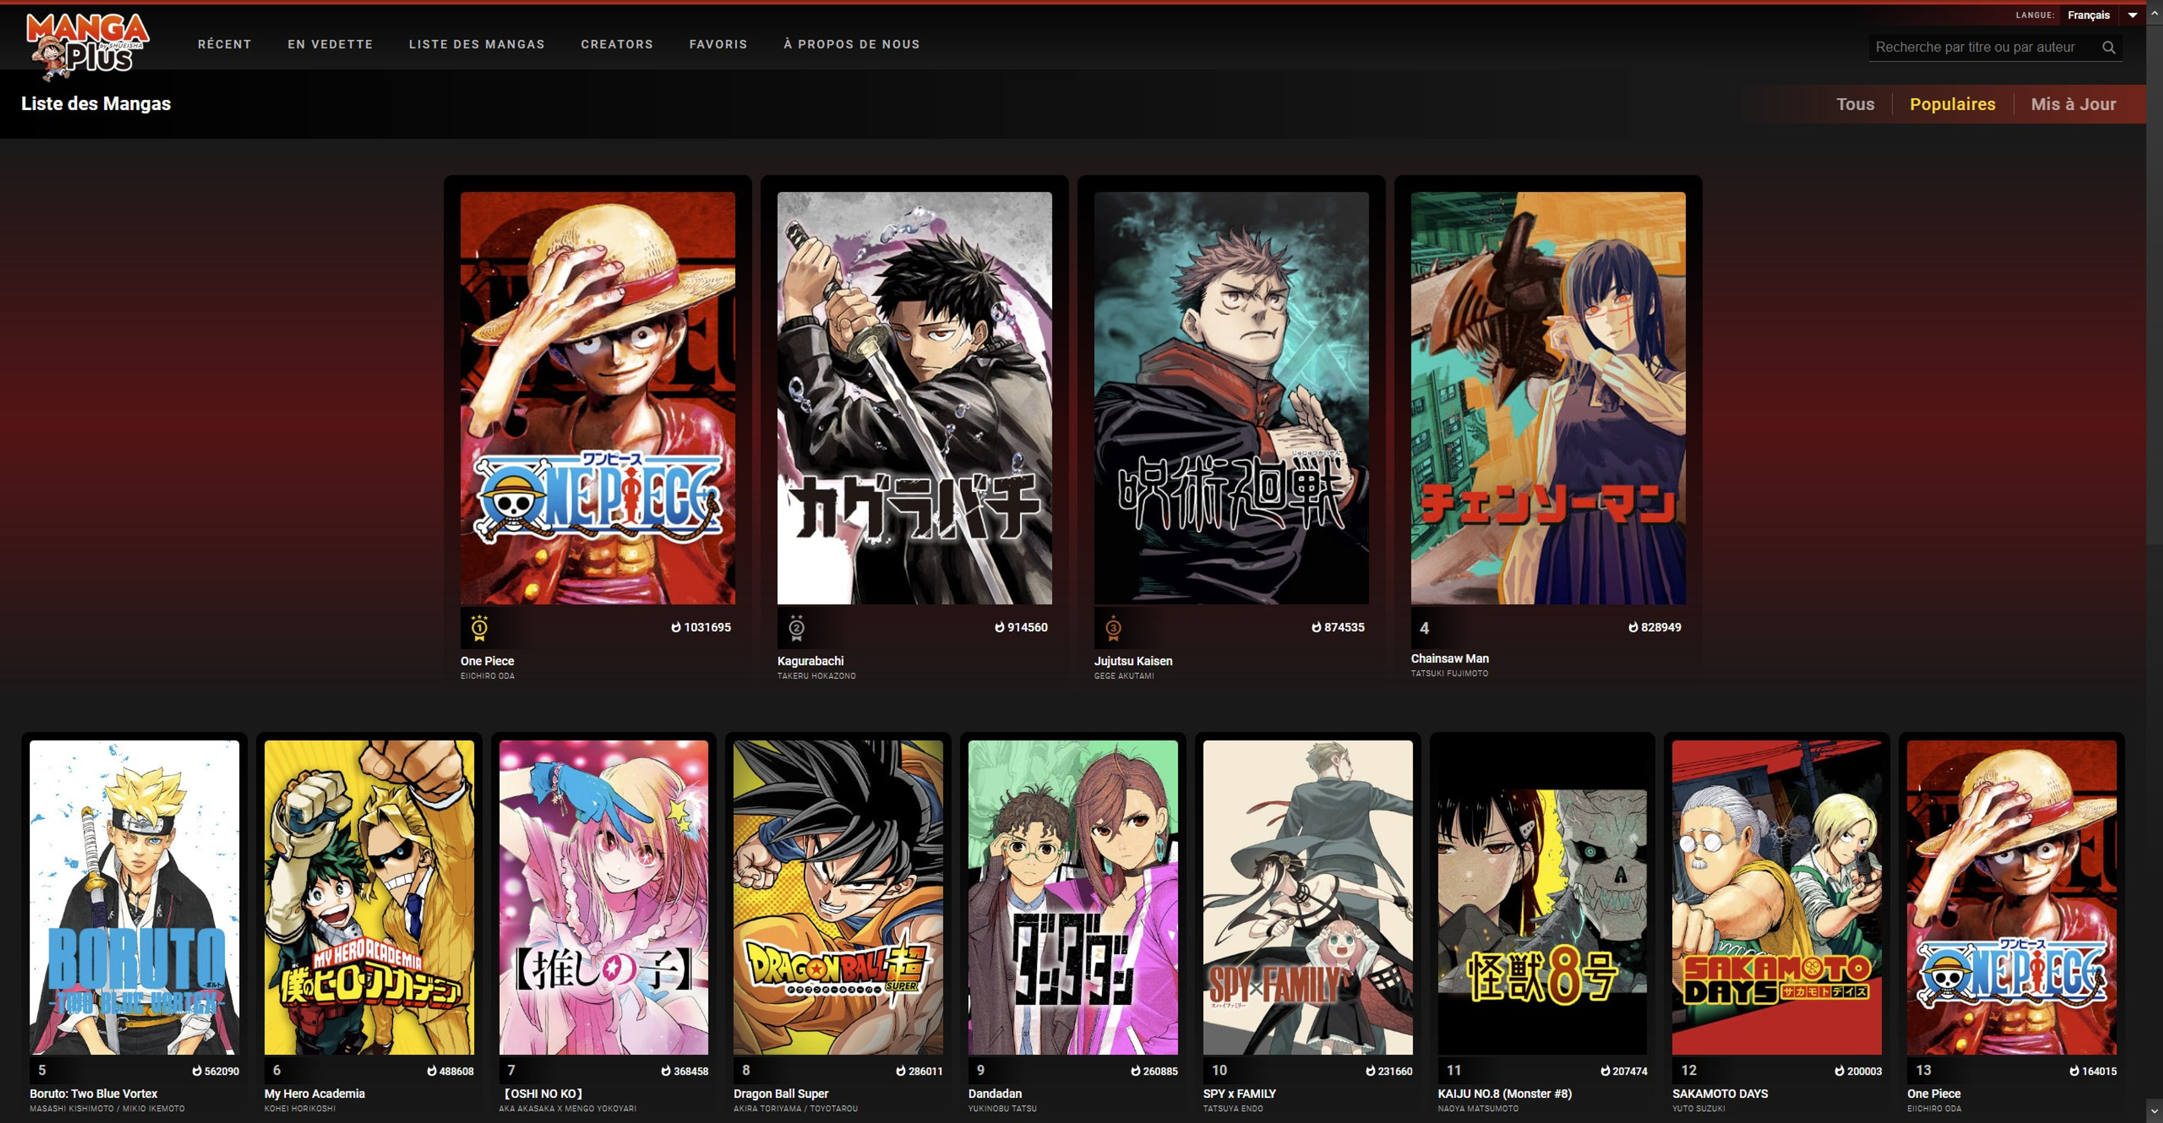Click the Chainsaw Man title link

[1449, 659]
